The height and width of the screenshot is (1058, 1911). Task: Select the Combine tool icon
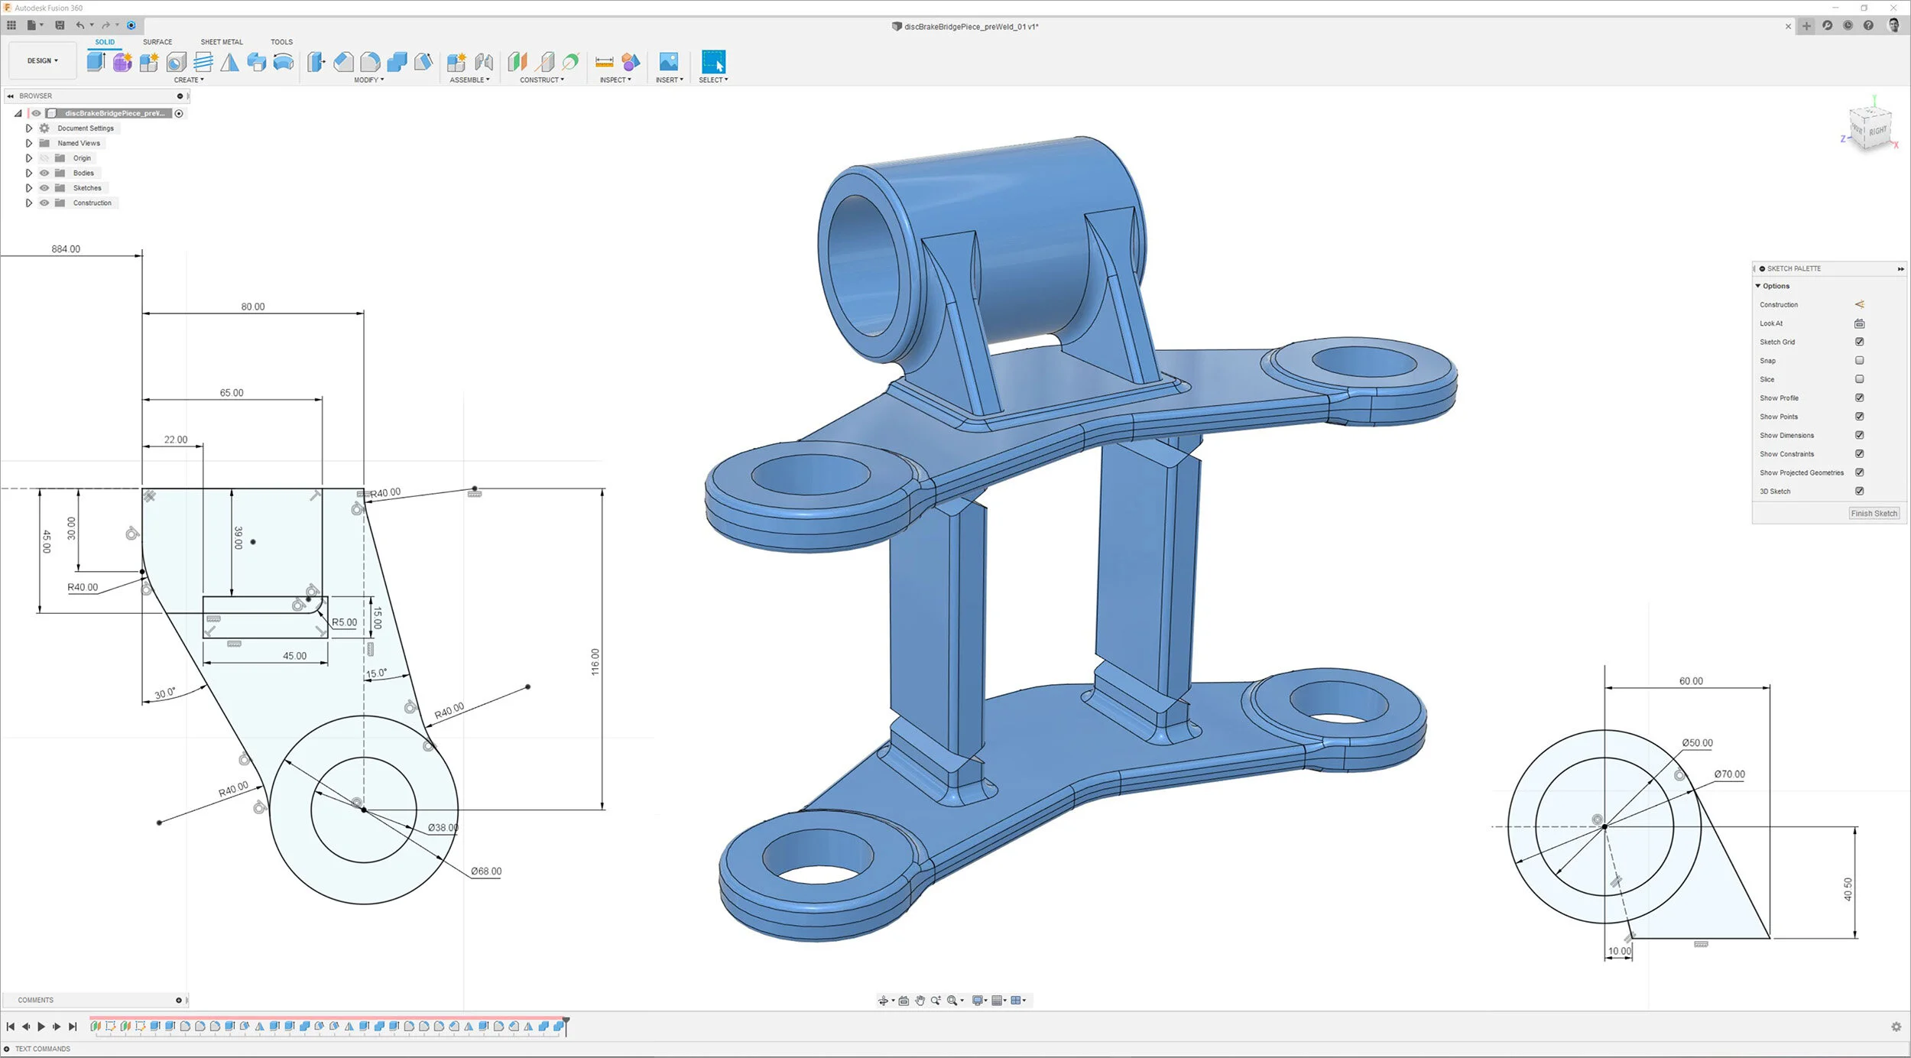[x=397, y=62]
